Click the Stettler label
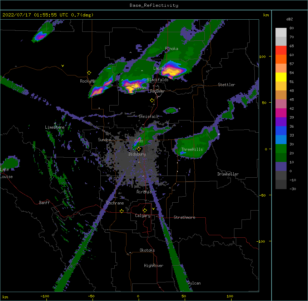308x301 pixels. [x=227, y=85]
